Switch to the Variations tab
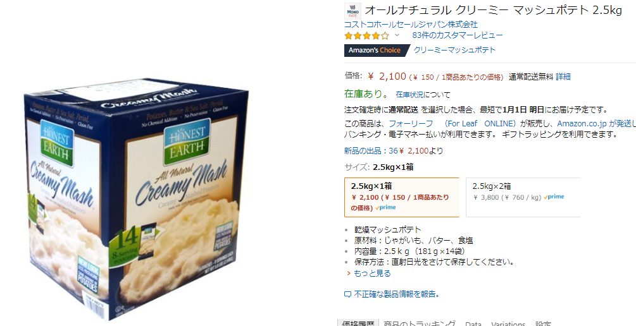This screenshot has width=636, height=326. [x=508, y=323]
